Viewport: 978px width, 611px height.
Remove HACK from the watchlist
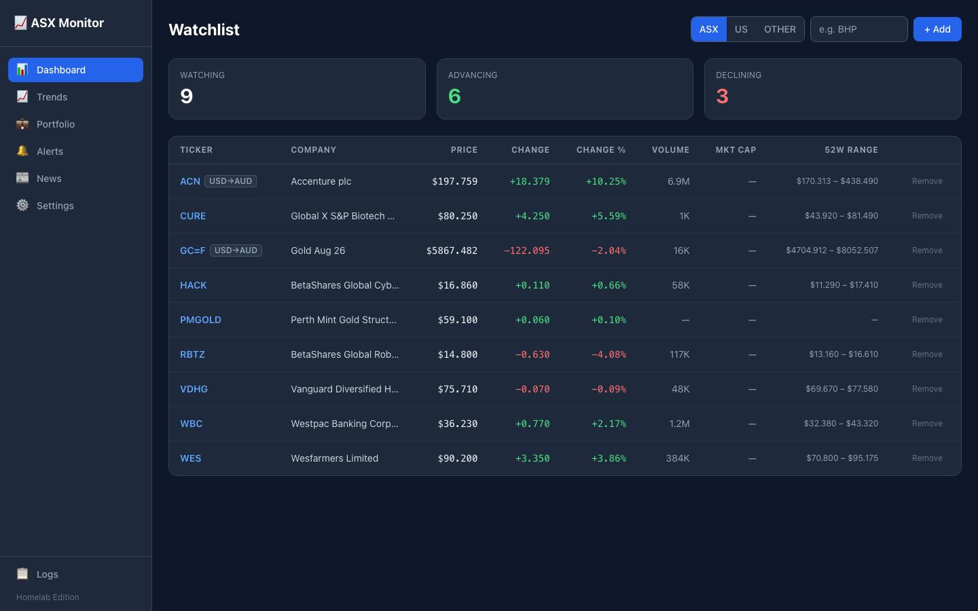(x=927, y=285)
